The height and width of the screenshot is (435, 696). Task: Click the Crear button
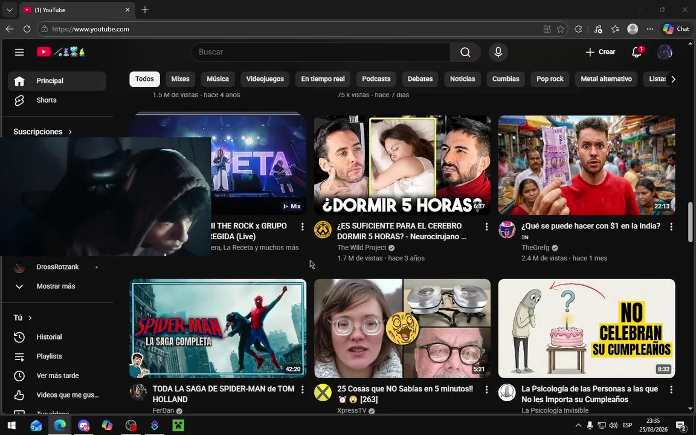600,52
